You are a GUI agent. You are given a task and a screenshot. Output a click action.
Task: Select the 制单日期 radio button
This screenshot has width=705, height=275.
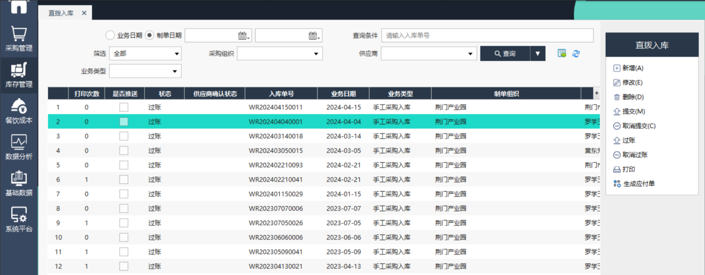(150, 35)
